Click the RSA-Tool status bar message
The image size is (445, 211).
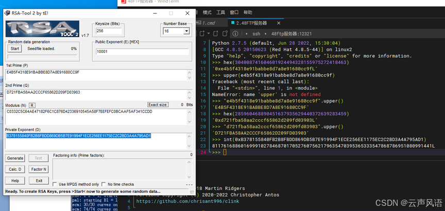point(83,191)
